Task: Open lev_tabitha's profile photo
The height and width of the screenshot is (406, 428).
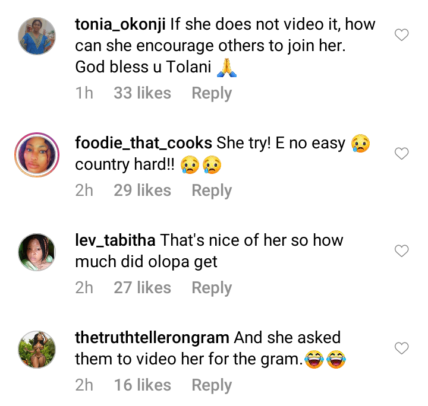Action: [x=35, y=253]
